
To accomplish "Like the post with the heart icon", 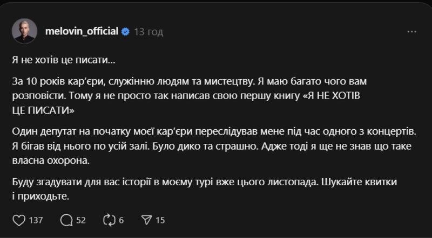I will 19,220.
